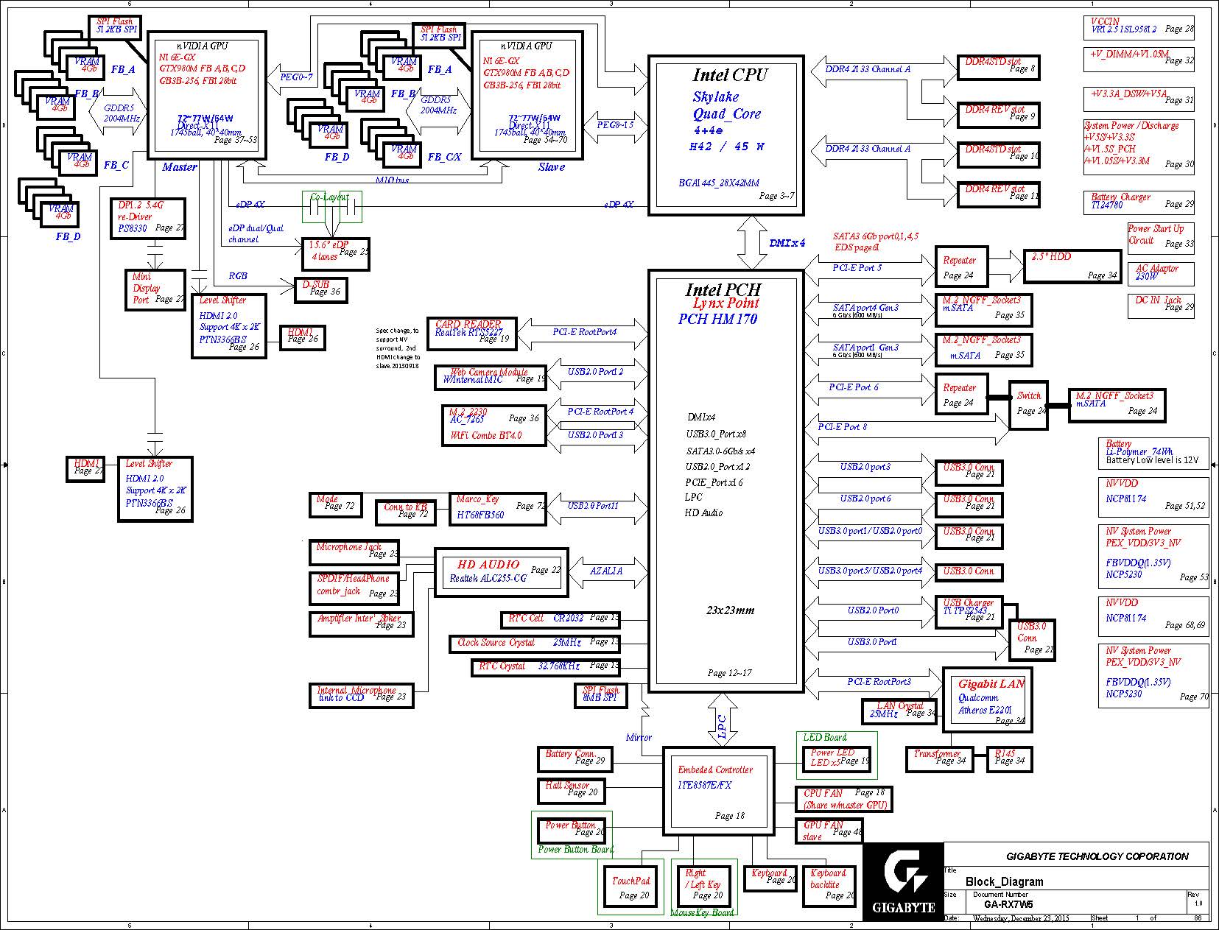Select the USB Charger TI TPS2543 box
1219x930 pixels.
pos(969,612)
